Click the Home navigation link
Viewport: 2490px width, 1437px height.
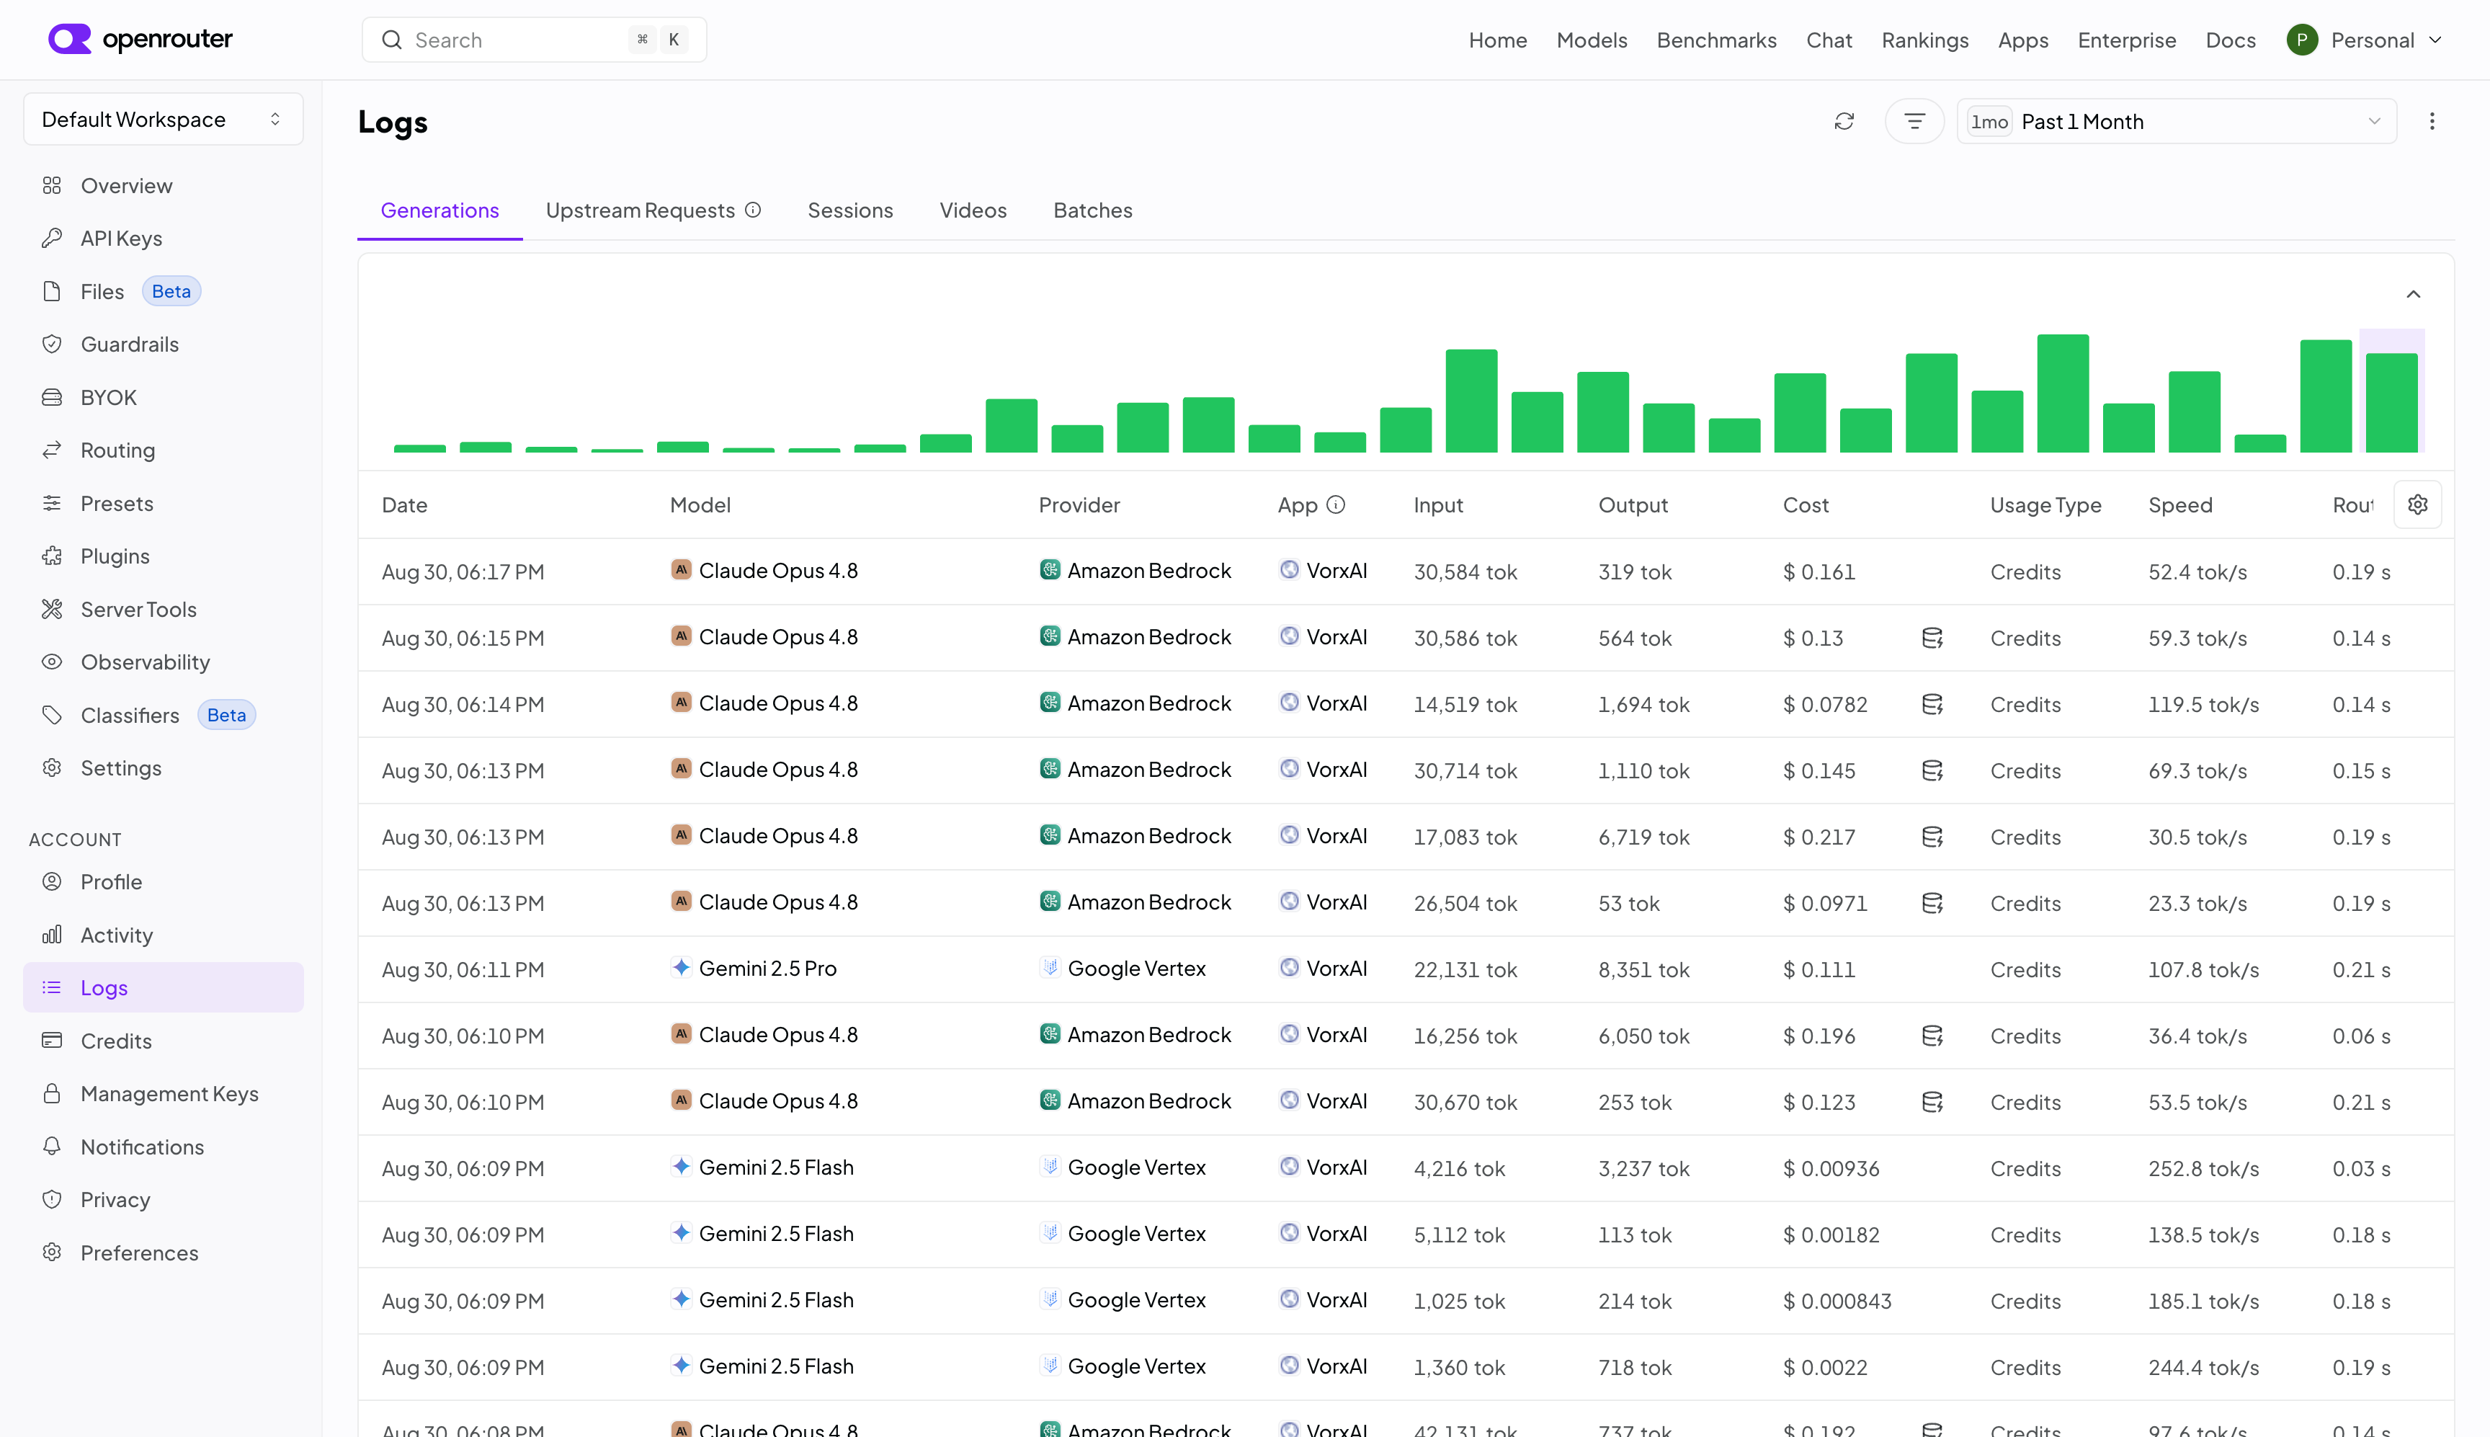click(1498, 40)
